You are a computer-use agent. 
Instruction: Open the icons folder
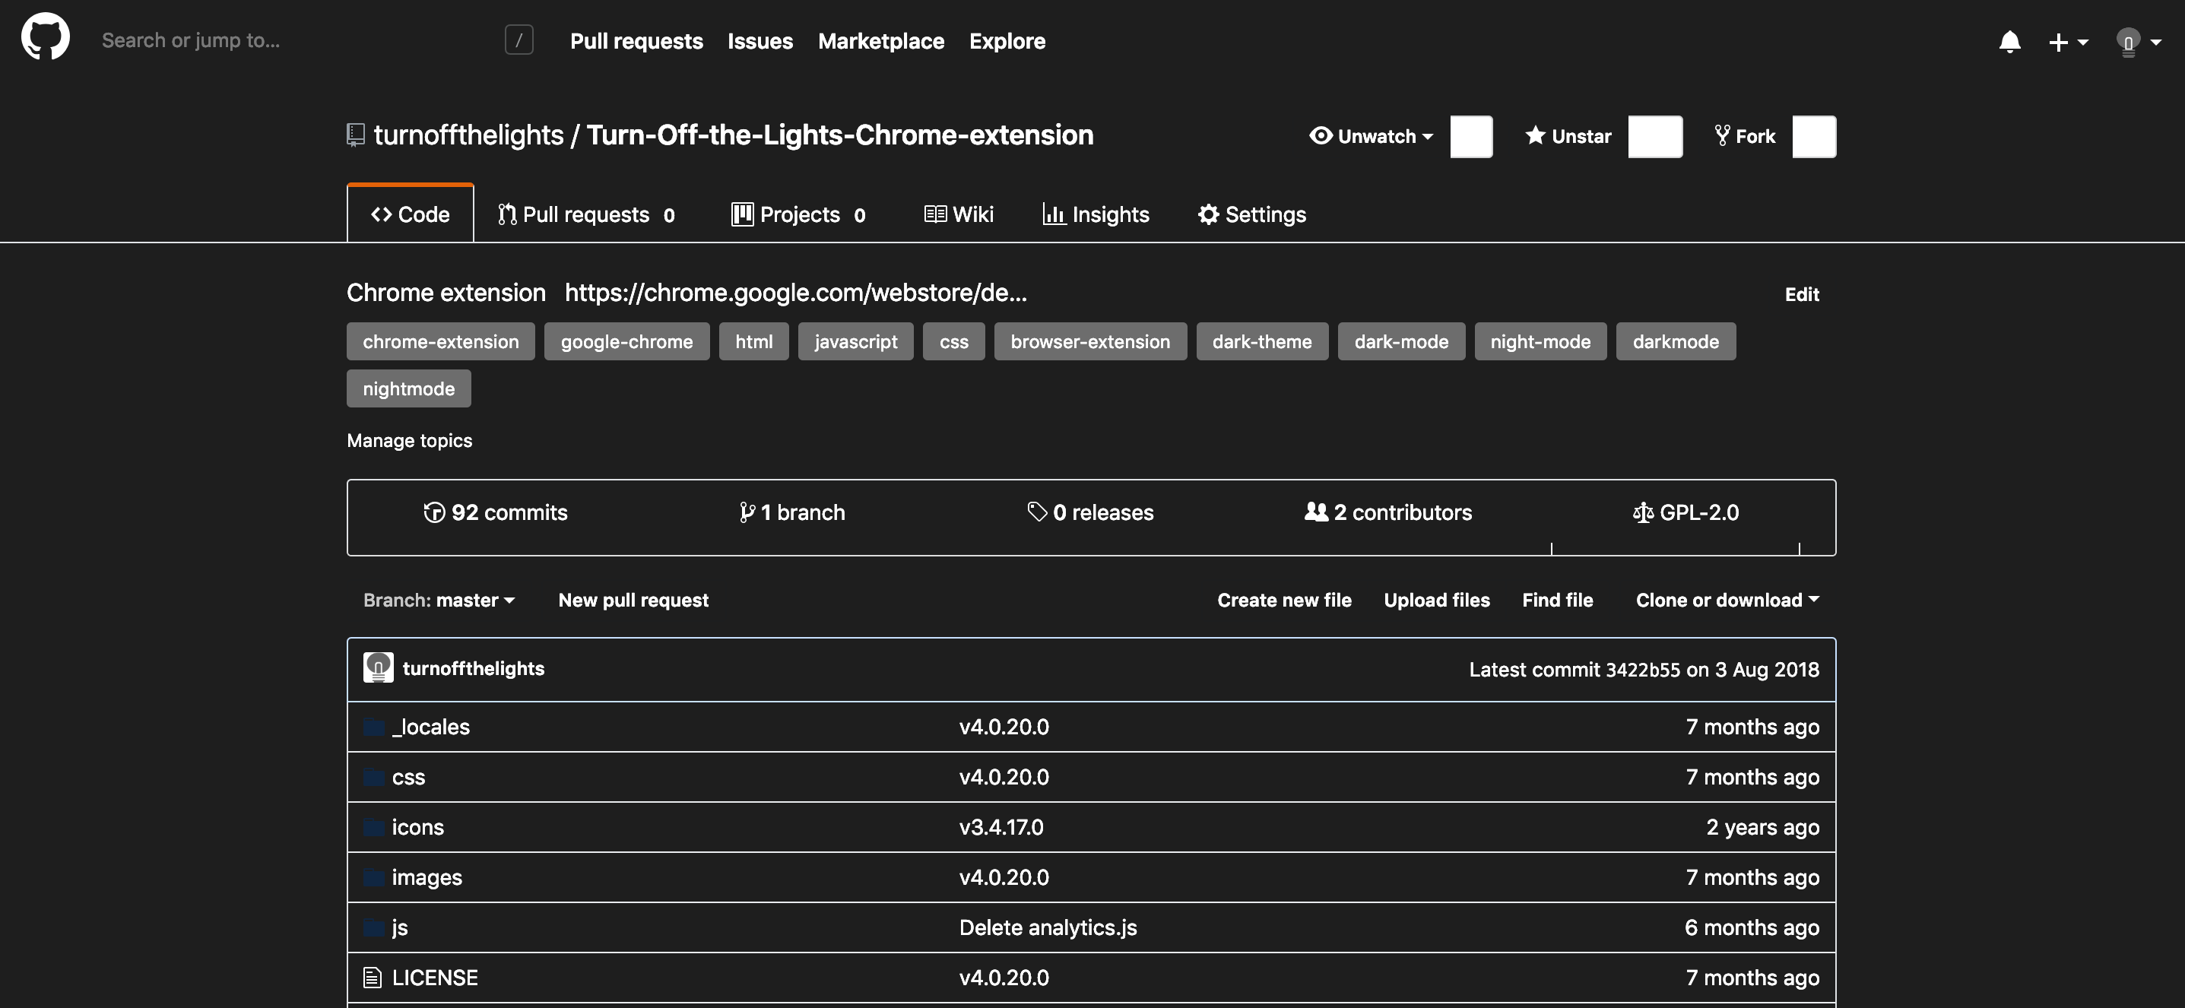(x=417, y=826)
